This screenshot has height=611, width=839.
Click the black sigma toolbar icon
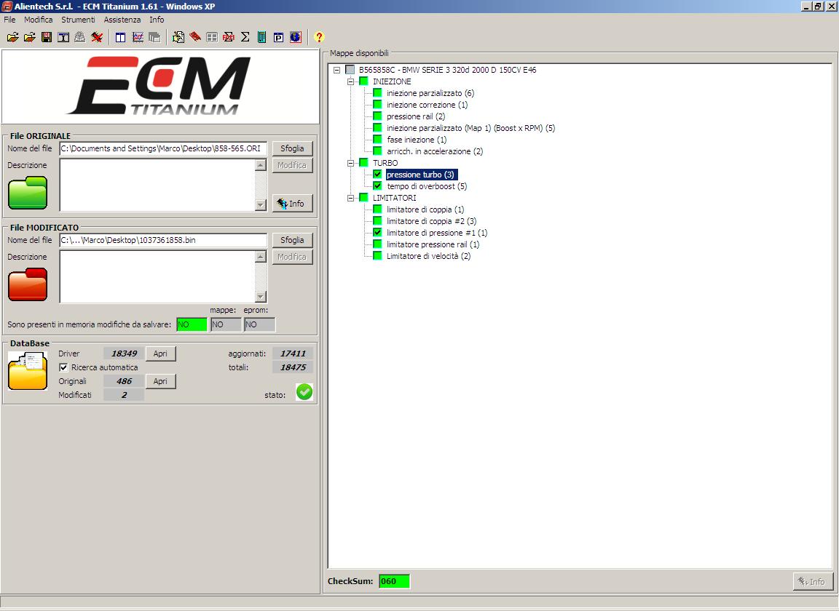pos(245,37)
